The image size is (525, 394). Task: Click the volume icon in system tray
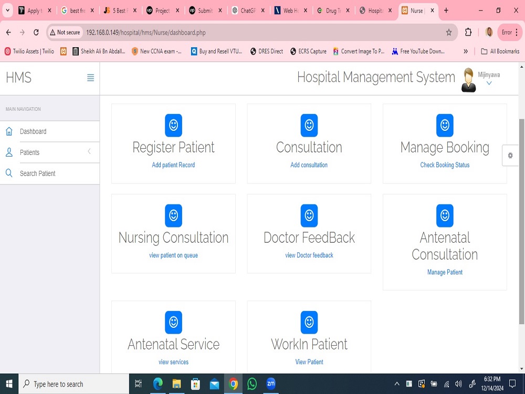458,384
